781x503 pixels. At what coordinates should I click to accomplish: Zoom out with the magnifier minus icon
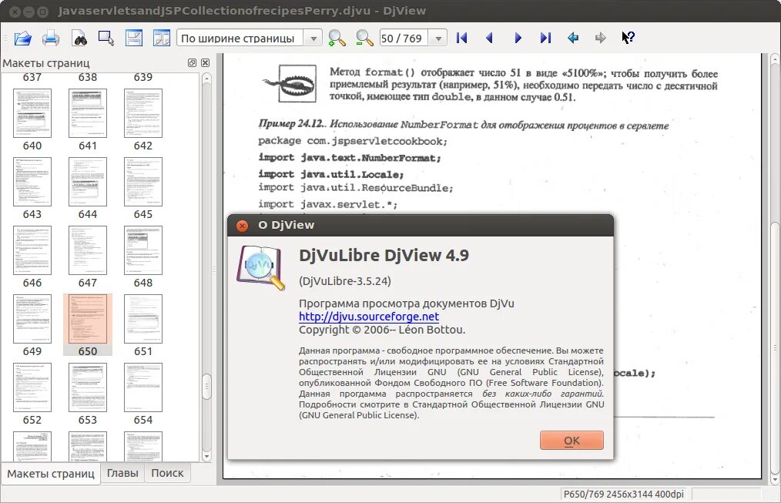point(364,38)
